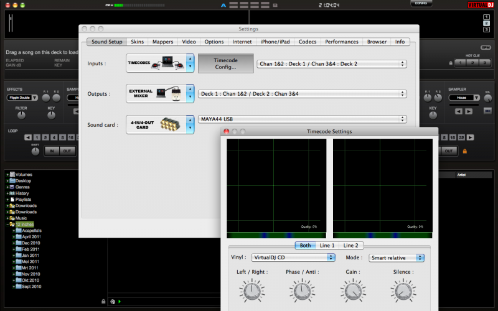Open the Vinyl type dropdown
498x311 pixels.
(293, 258)
